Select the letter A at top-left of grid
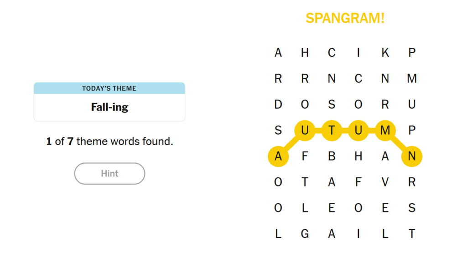 point(278,52)
